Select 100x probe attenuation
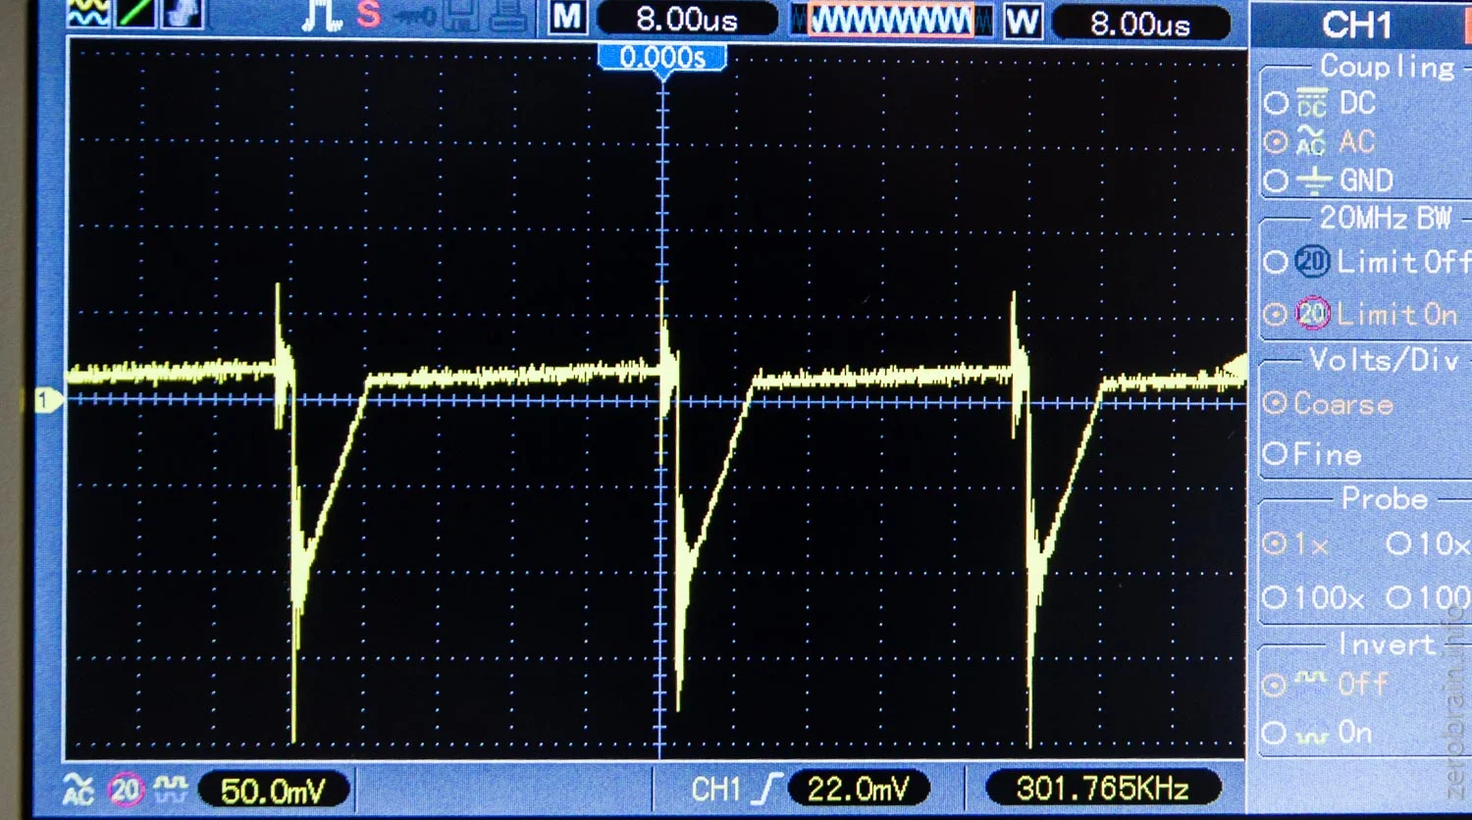Viewport: 1472px width, 820px height. (1275, 596)
